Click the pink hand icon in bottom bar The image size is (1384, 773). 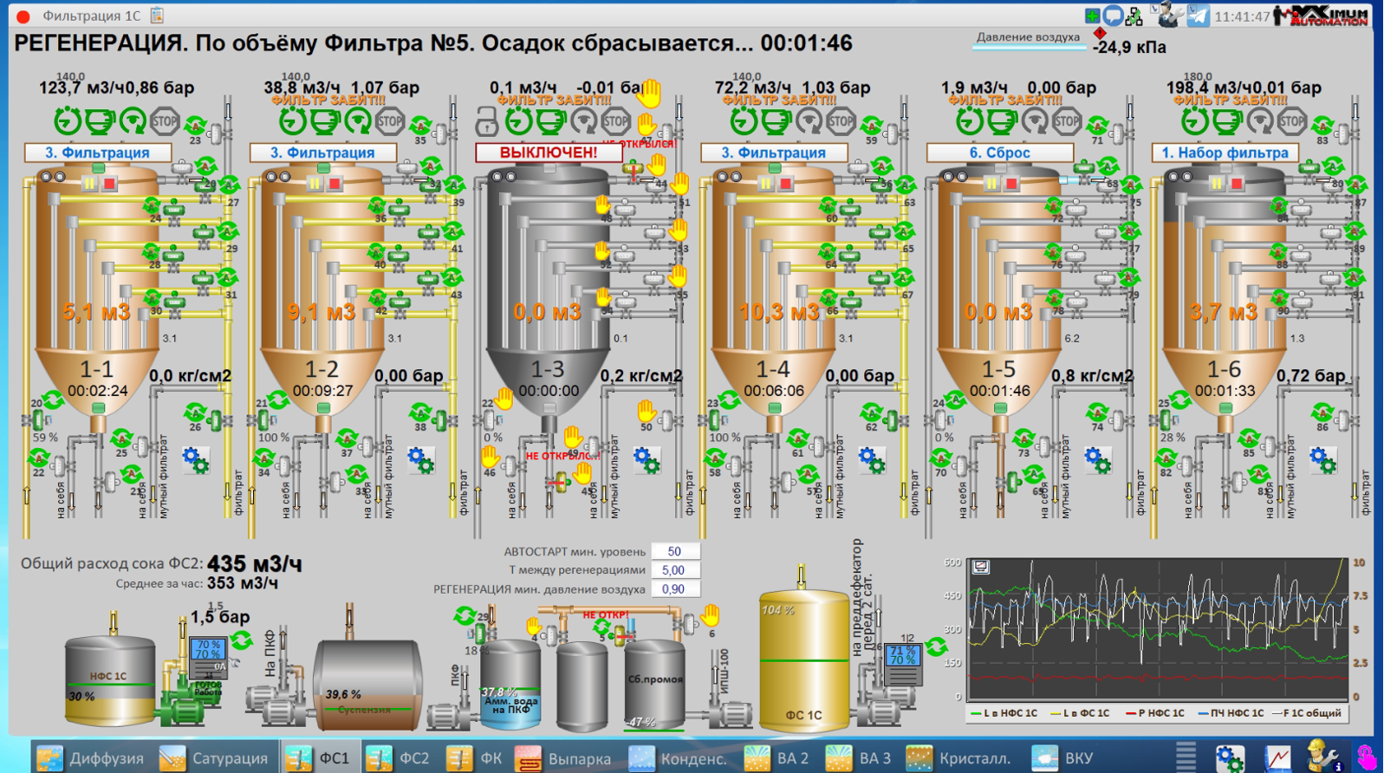(x=1367, y=757)
